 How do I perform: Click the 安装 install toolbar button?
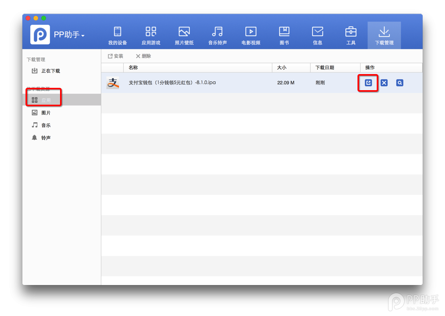tap(115, 56)
